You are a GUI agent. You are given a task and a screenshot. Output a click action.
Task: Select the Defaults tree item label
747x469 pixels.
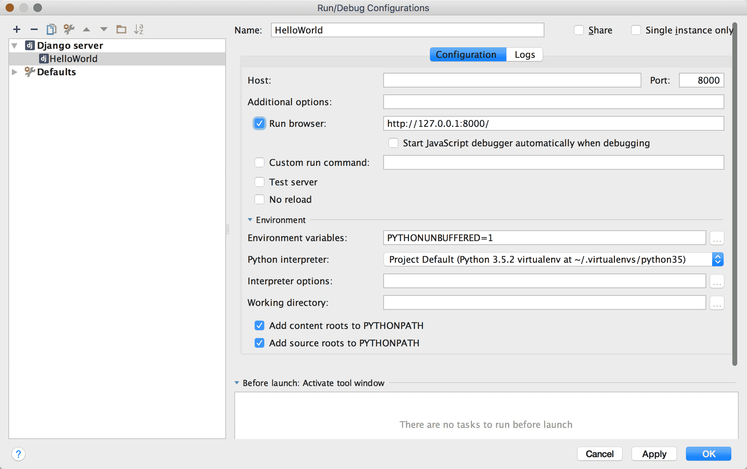click(x=56, y=72)
